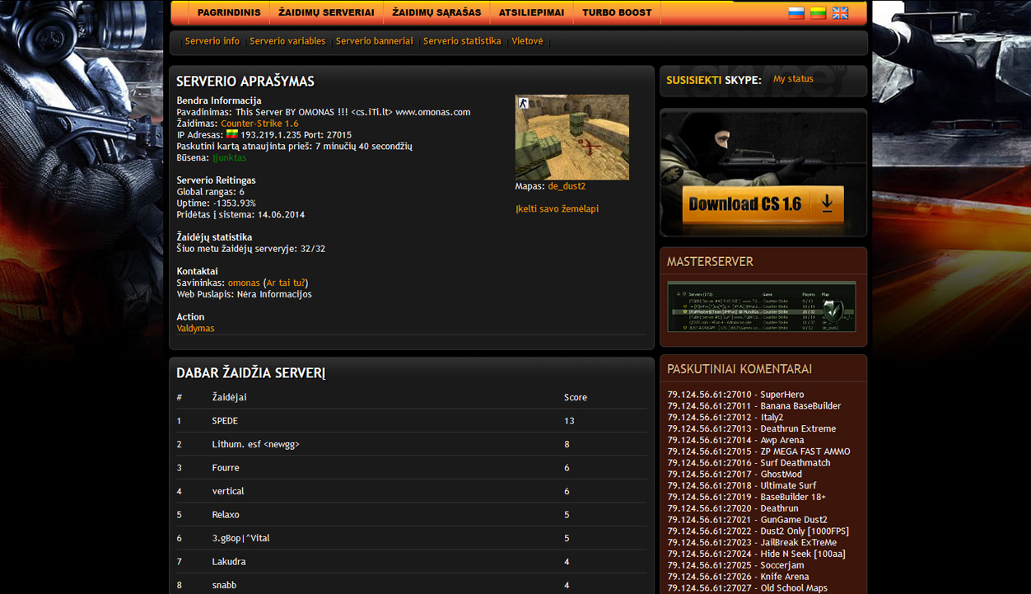Click the BaseBuilder 18+ server comment
This screenshot has width=1031, height=594.
(x=747, y=498)
